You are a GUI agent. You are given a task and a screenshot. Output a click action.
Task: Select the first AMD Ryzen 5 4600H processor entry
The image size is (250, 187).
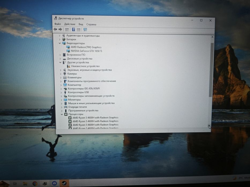(x=95, y=118)
